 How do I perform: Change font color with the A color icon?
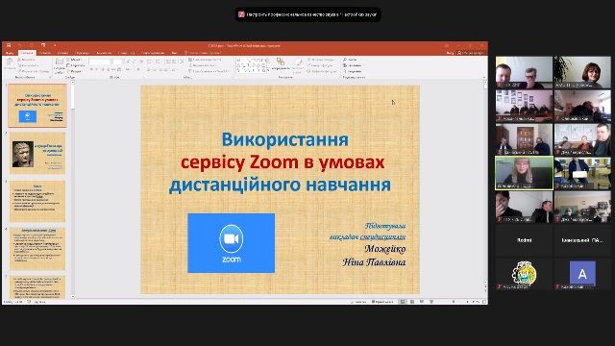pos(138,69)
